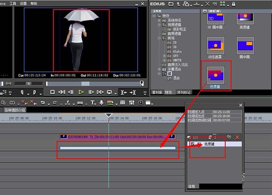
Task: Click the Stop playback button
Action: click(x=52, y=92)
